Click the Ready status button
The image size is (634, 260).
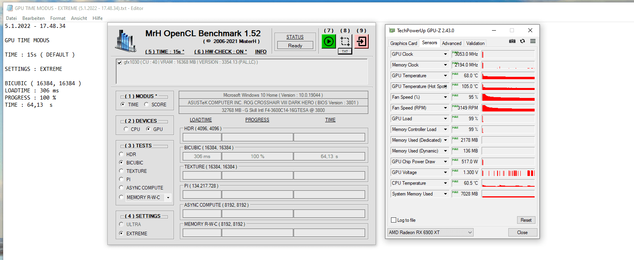click(x=295, y=46)
